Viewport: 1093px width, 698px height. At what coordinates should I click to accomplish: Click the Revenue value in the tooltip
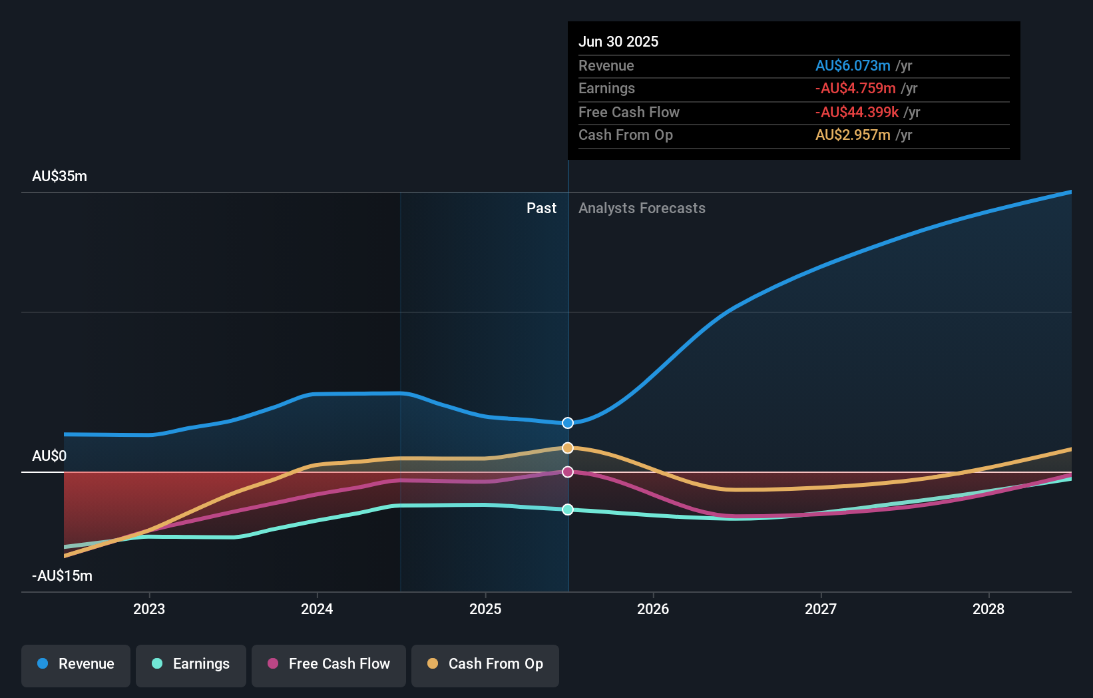[853, 66]
